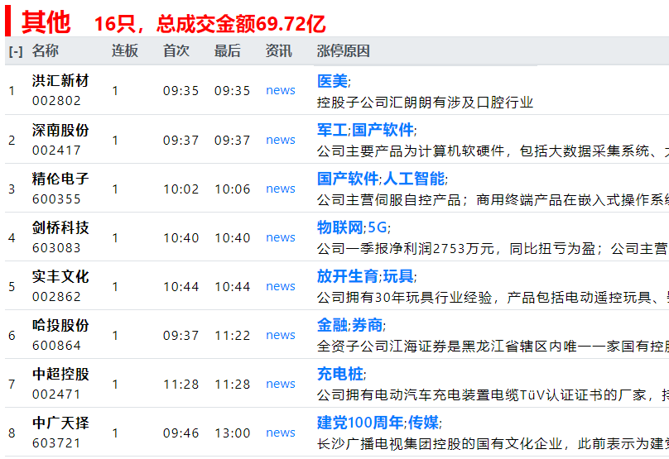This screenshot has width=669, height=459.
Task: Open the 券商 concept link
Action: click(x=368, y=325)
